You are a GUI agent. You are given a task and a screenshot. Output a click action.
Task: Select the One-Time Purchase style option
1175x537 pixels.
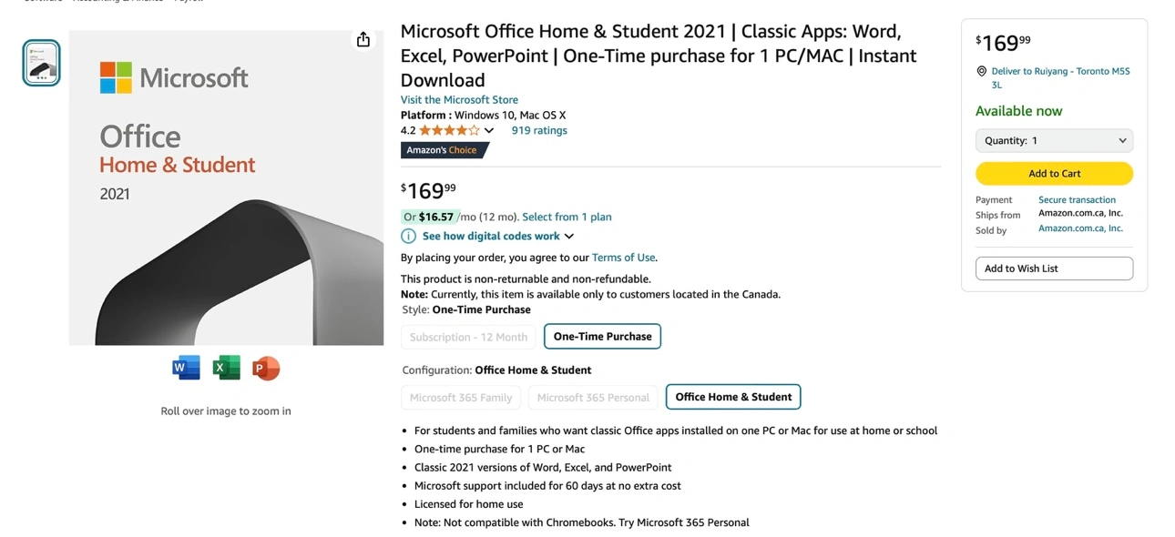[x=602, y=337]
